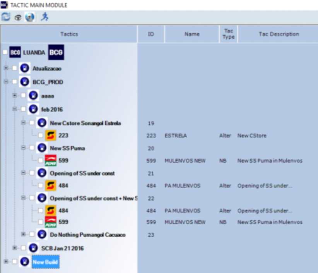
Task: Select the SCB Jan 21 2016 label
Action: click(x=62, y=248)
